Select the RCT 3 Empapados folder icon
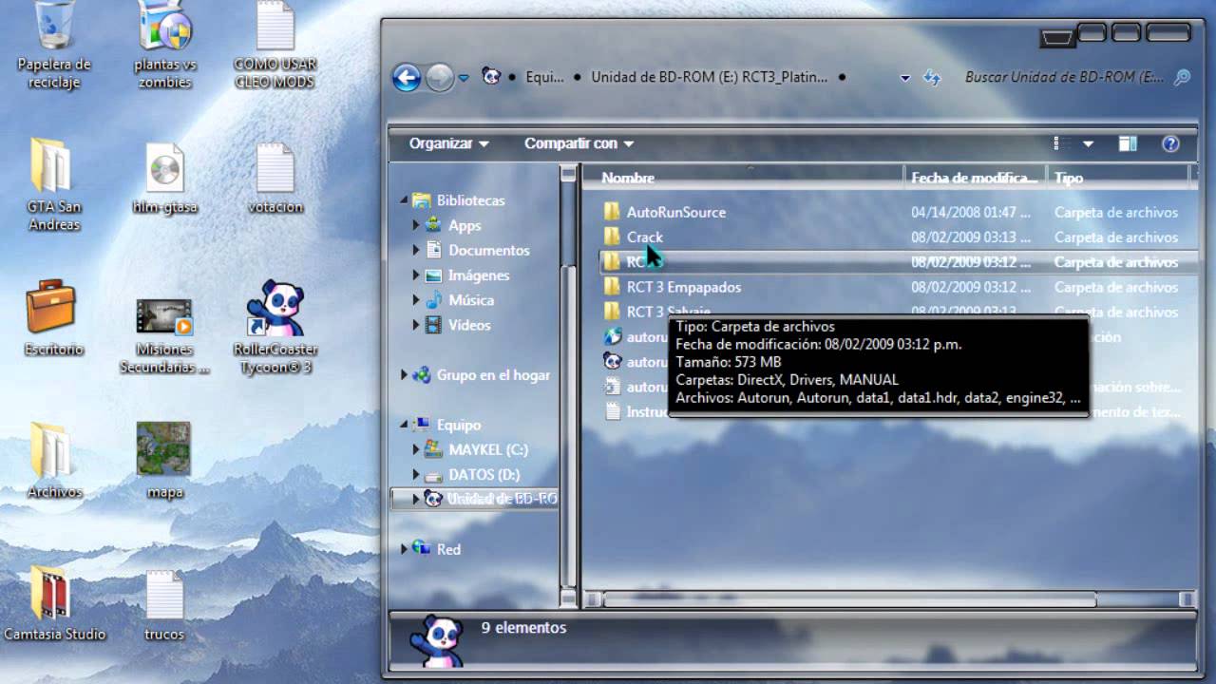1216x684 pixels. point(612,286)
